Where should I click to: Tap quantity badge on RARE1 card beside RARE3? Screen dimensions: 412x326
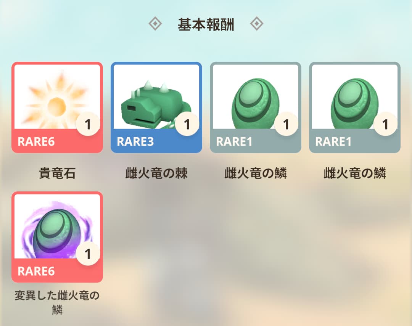point(286,124)
